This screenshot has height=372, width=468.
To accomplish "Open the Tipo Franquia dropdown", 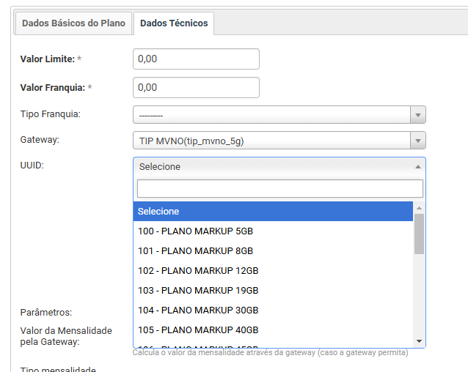I will [x=271, y=115].
